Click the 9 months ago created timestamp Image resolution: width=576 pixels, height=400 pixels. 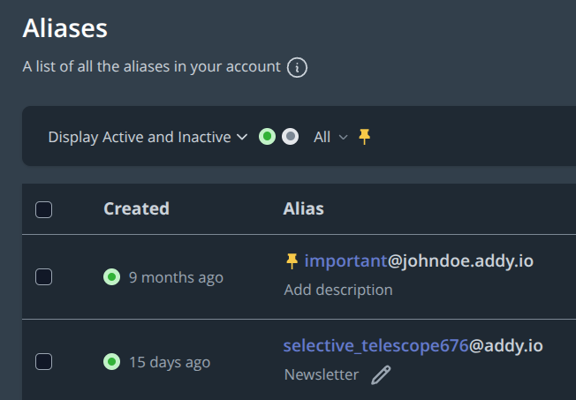176,277
